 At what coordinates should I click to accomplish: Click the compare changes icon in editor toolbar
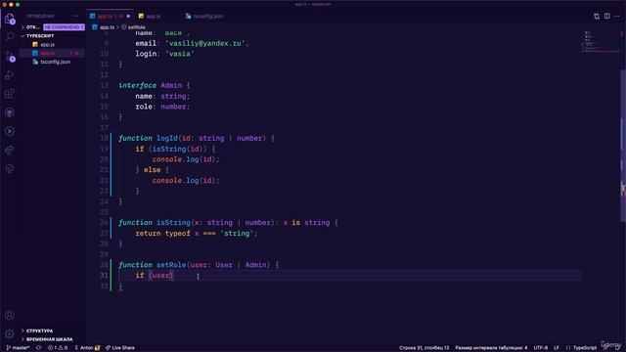(597, 17)
